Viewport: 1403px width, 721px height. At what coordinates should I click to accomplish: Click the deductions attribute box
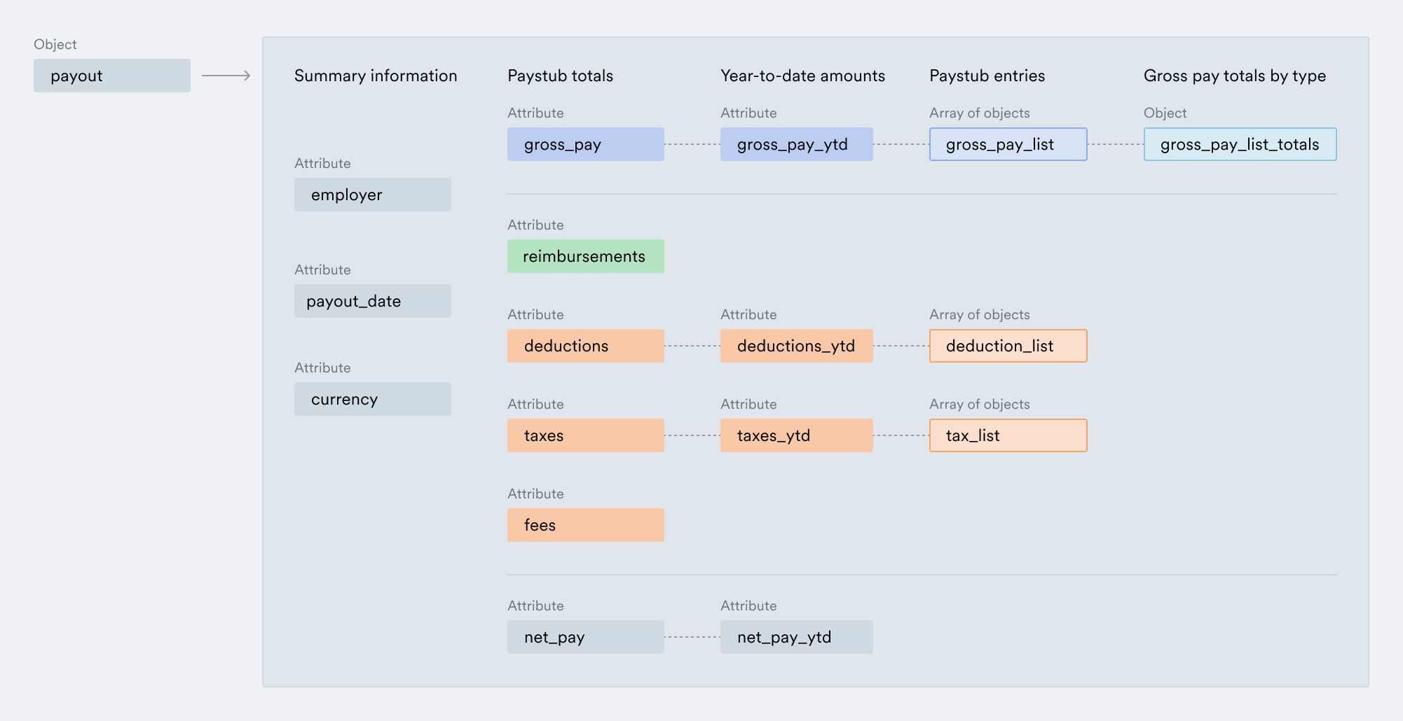(x=585, y=346)
